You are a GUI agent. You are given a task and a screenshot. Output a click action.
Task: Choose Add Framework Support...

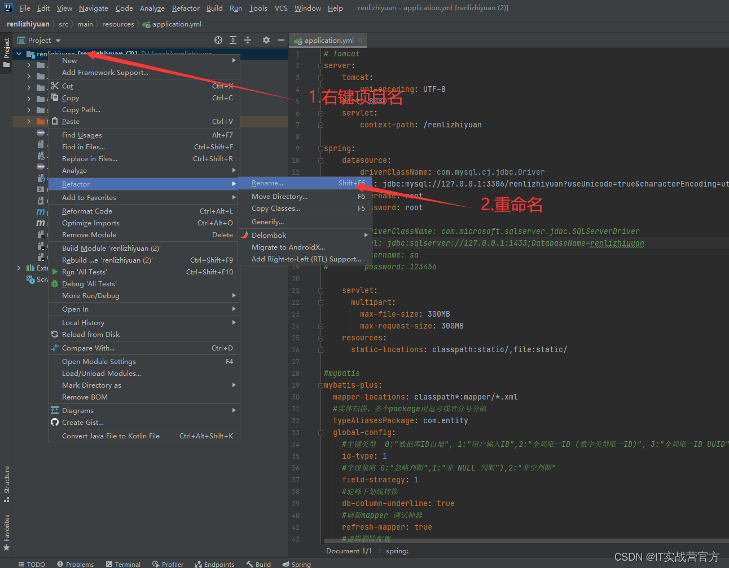point(144,73)
